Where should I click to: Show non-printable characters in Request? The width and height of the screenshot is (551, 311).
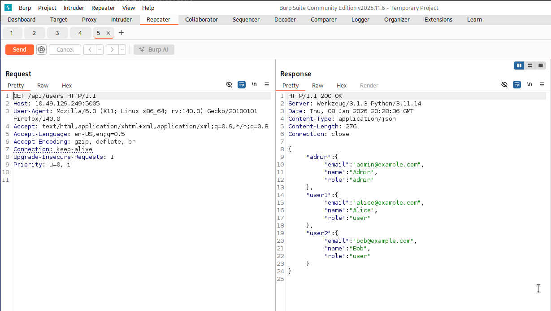pos(254,84)
